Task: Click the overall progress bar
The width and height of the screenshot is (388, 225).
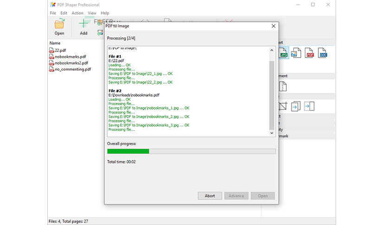Action: coord(192,152)
